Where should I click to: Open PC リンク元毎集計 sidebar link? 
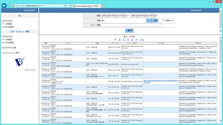[x=8, y=27]
